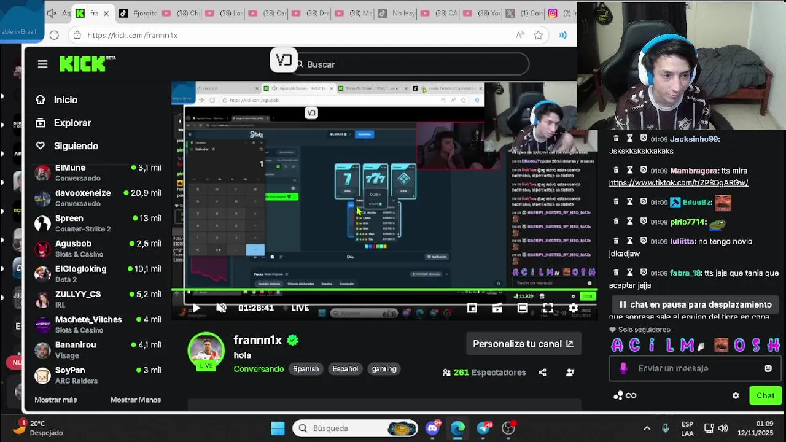This screenshot has width=786, height=442.
Task: Switch the player to theater mode
Action: (523, 308)
